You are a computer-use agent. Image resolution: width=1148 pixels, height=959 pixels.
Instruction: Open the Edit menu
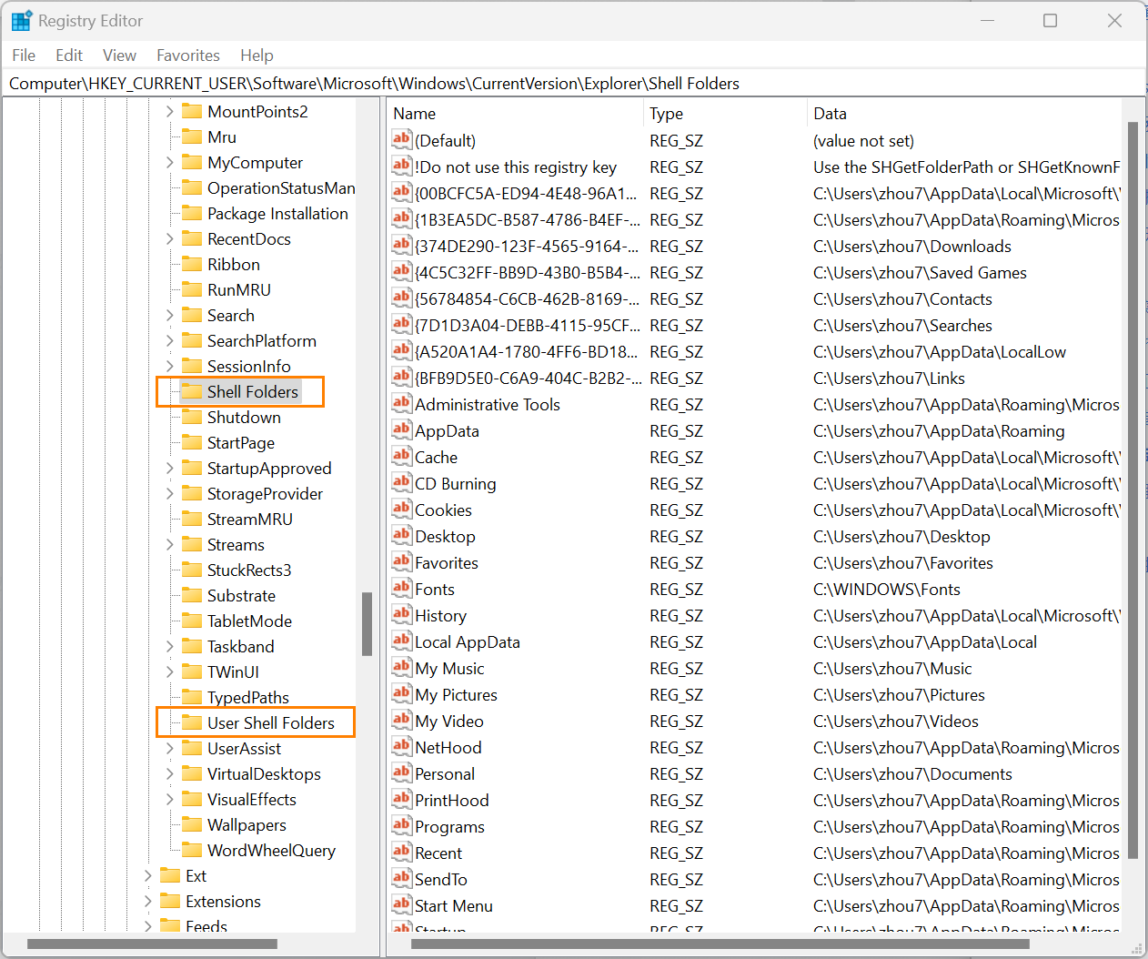69,56
